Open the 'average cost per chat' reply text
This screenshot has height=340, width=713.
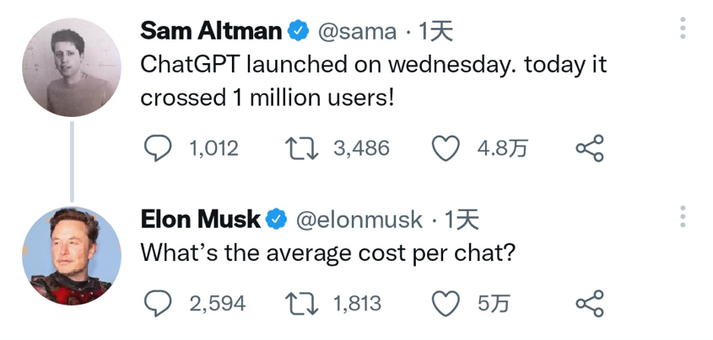327,252
